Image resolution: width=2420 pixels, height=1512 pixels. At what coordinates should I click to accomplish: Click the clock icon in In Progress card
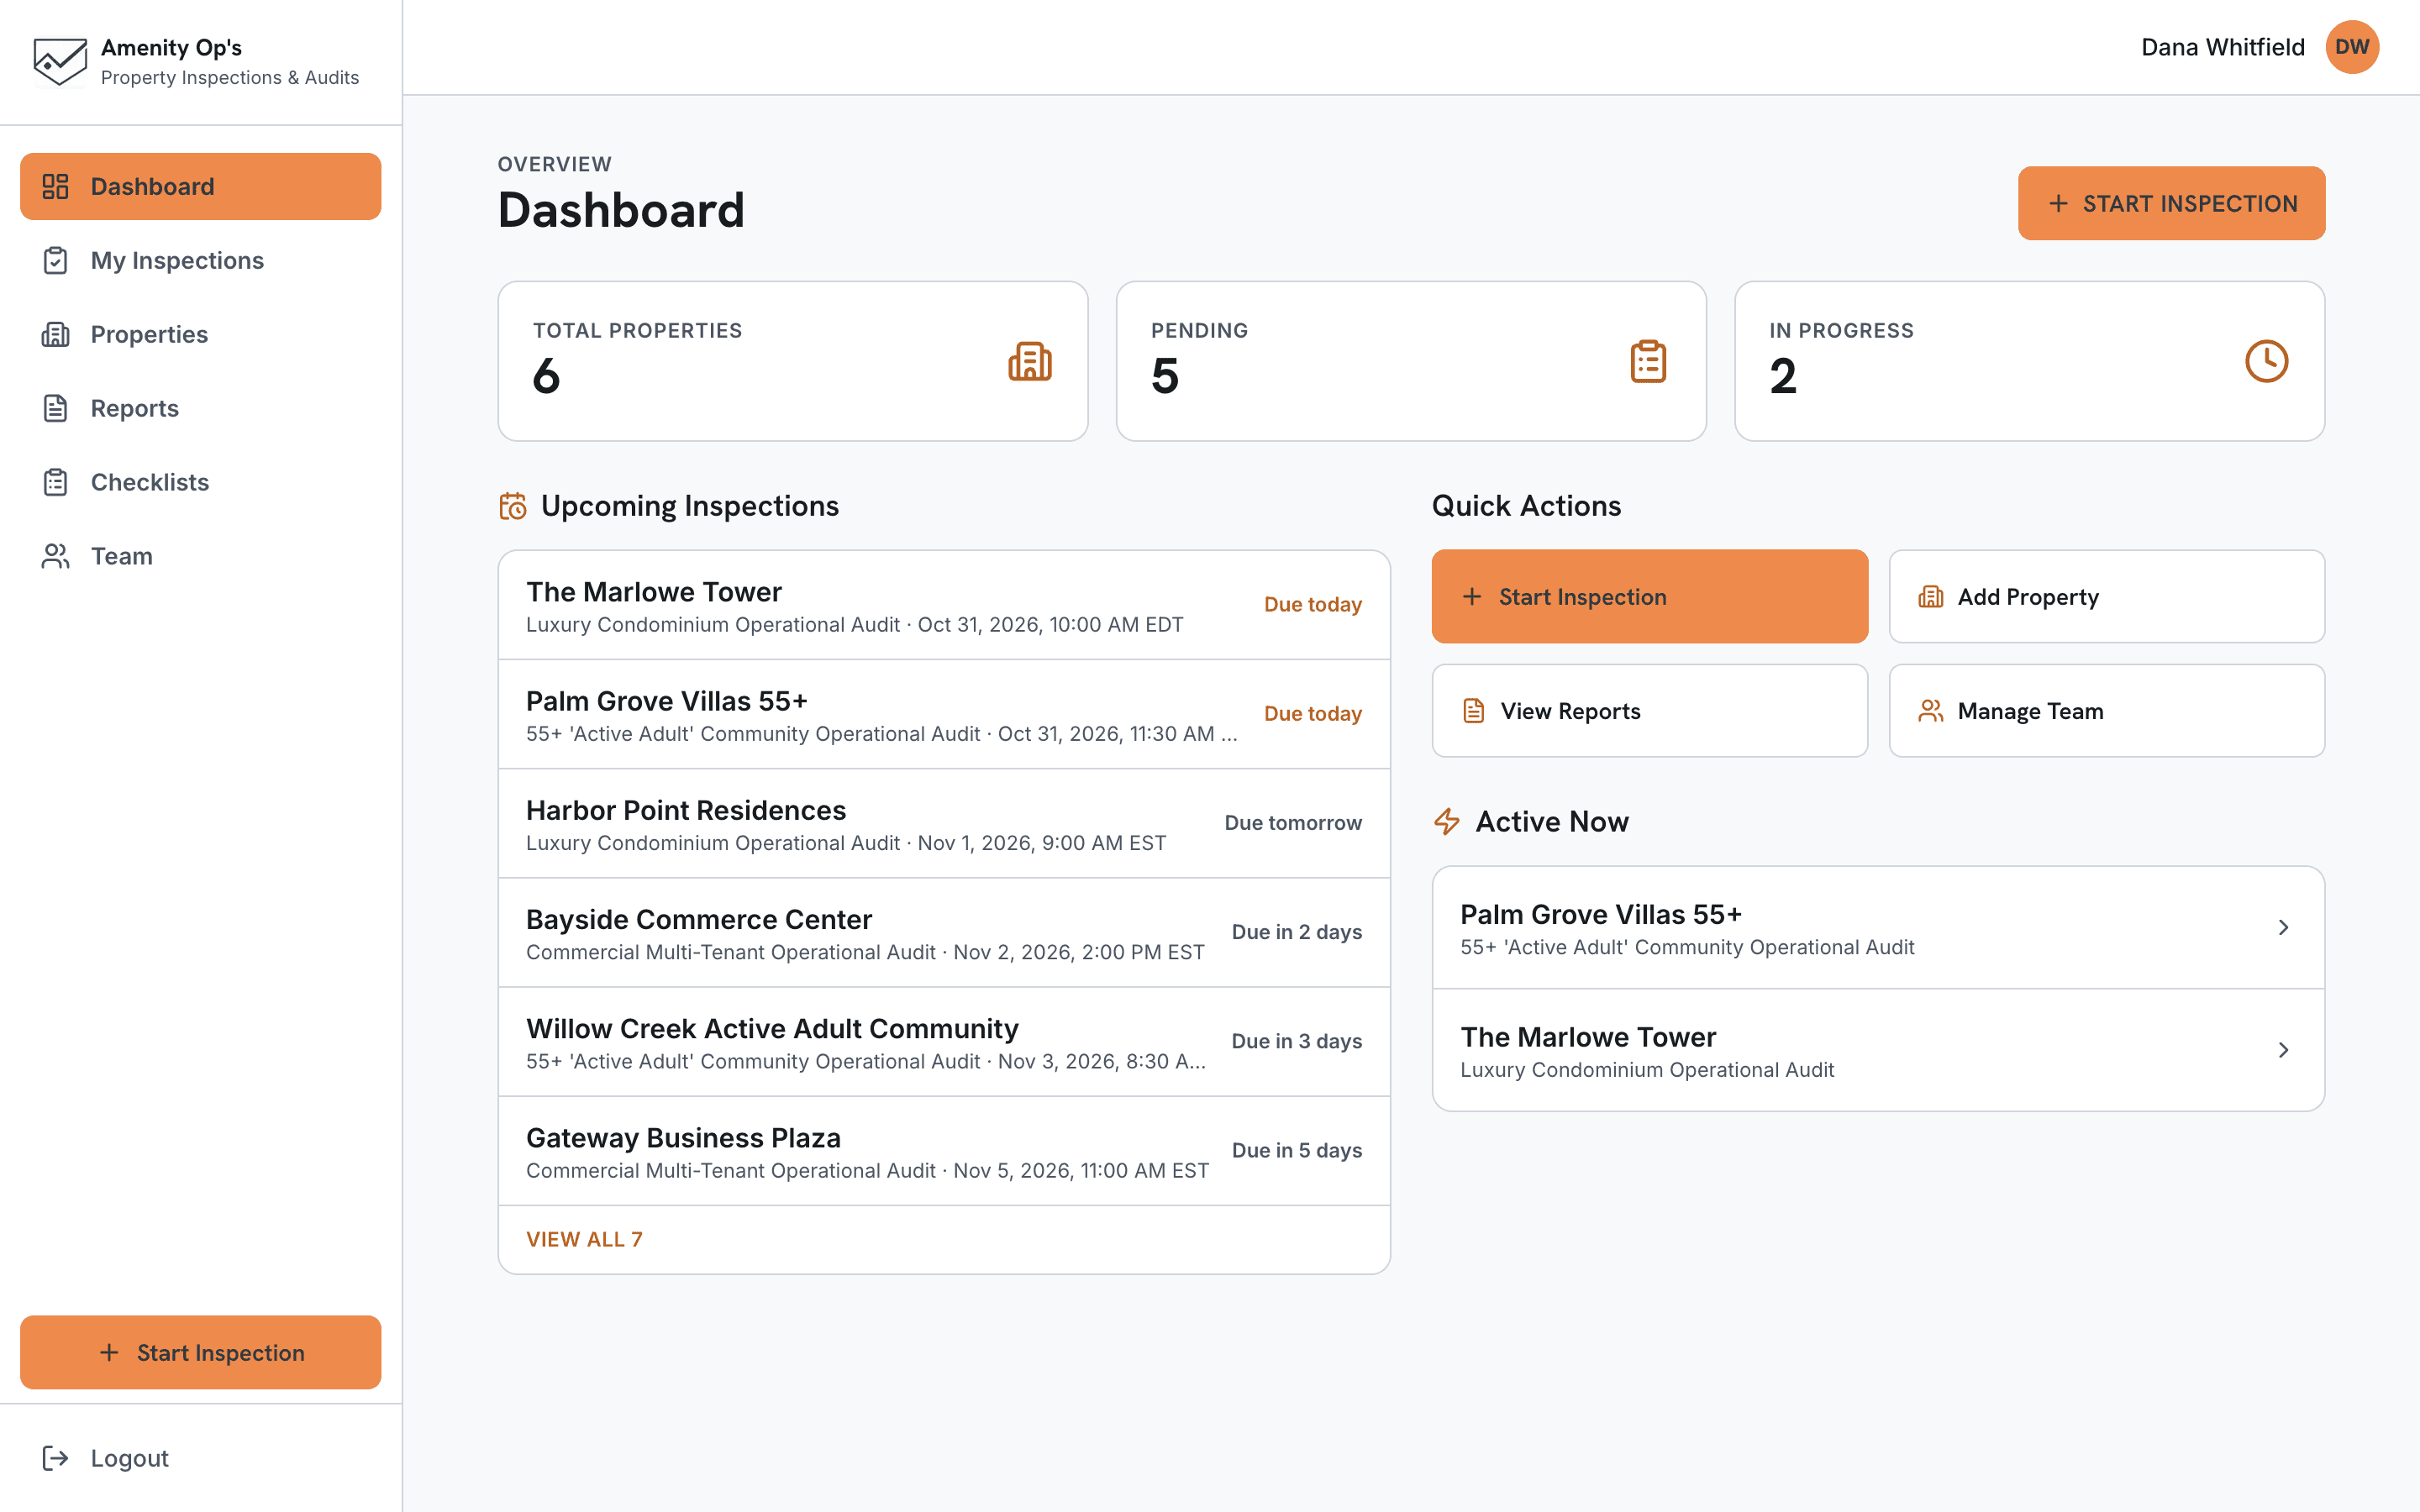(x=2266, y=361)
